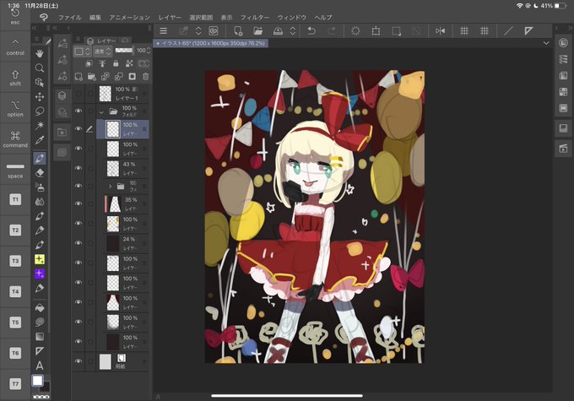Screen dimensions: 574x401
Task: Open the 通常 blending mode dropdown
Action: pyautogui.click(x=102, y=51)
